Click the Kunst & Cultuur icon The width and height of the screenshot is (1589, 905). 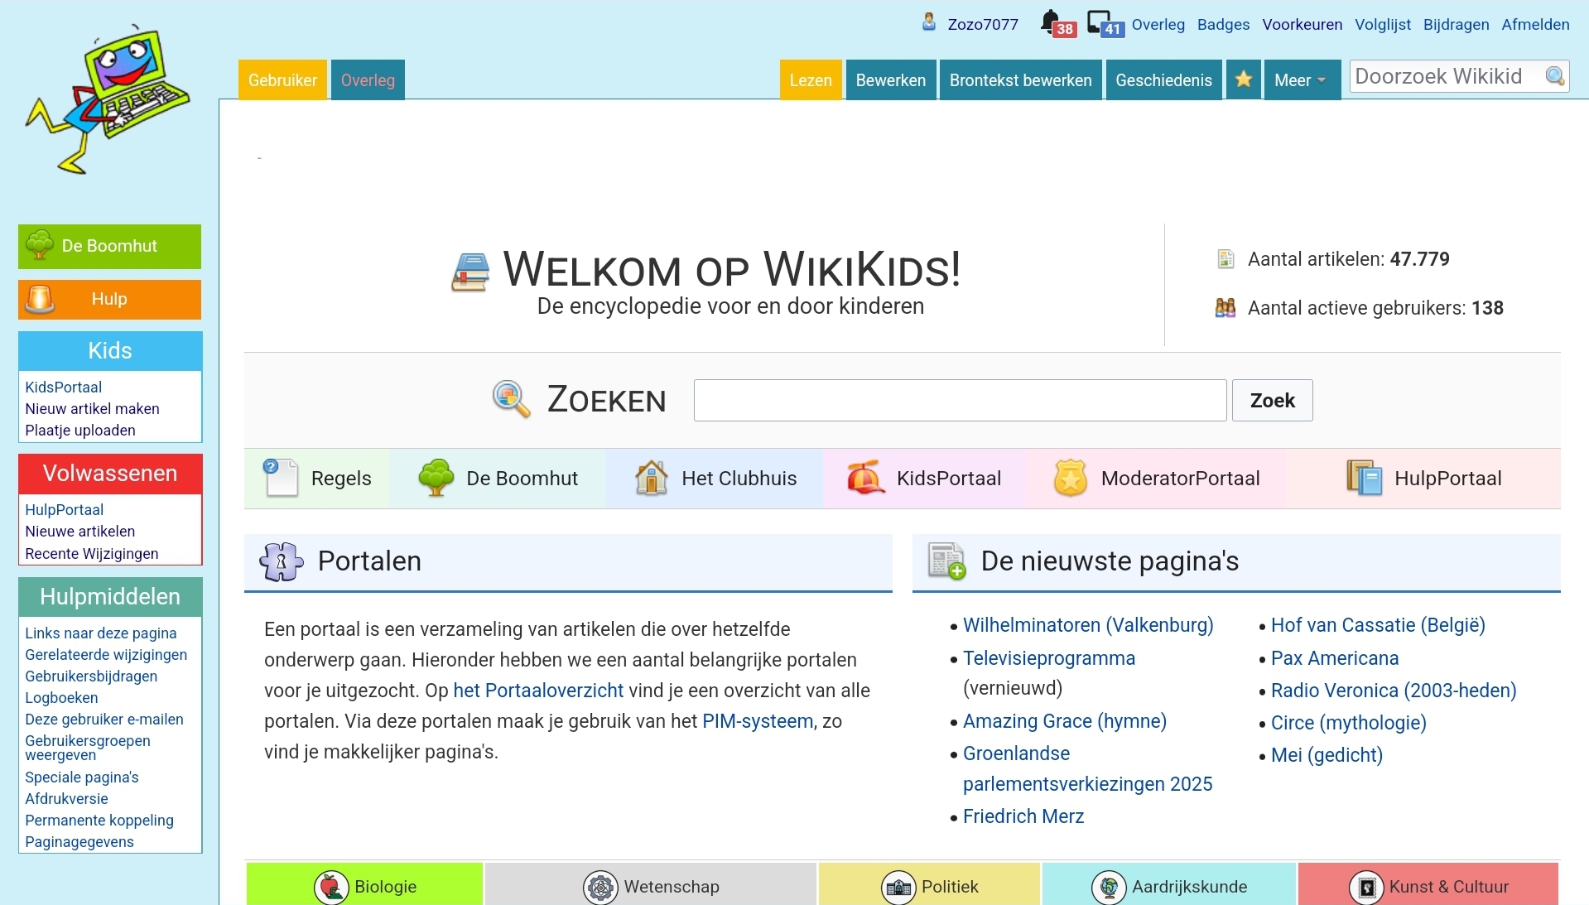(1367, 887)
